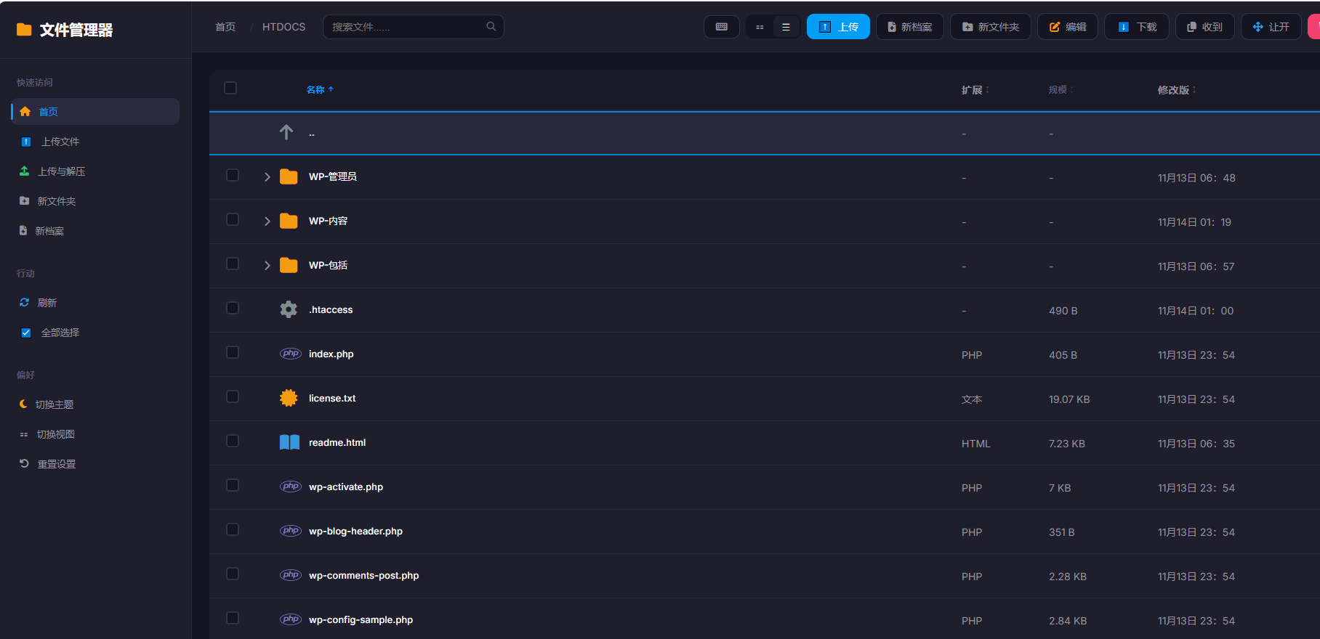This screenshot has height=639, width=1320.
Task: Tick the select-all checkbox in table header
Action: pos(230,88)
